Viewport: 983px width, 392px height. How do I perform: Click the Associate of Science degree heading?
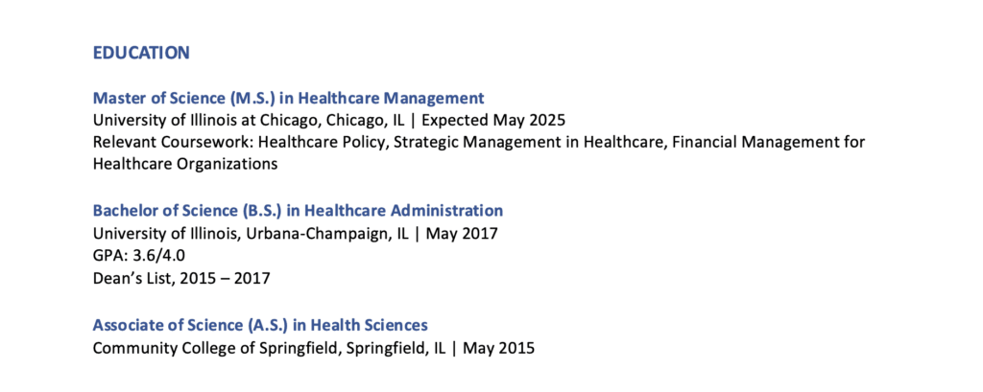click(260, 324)
